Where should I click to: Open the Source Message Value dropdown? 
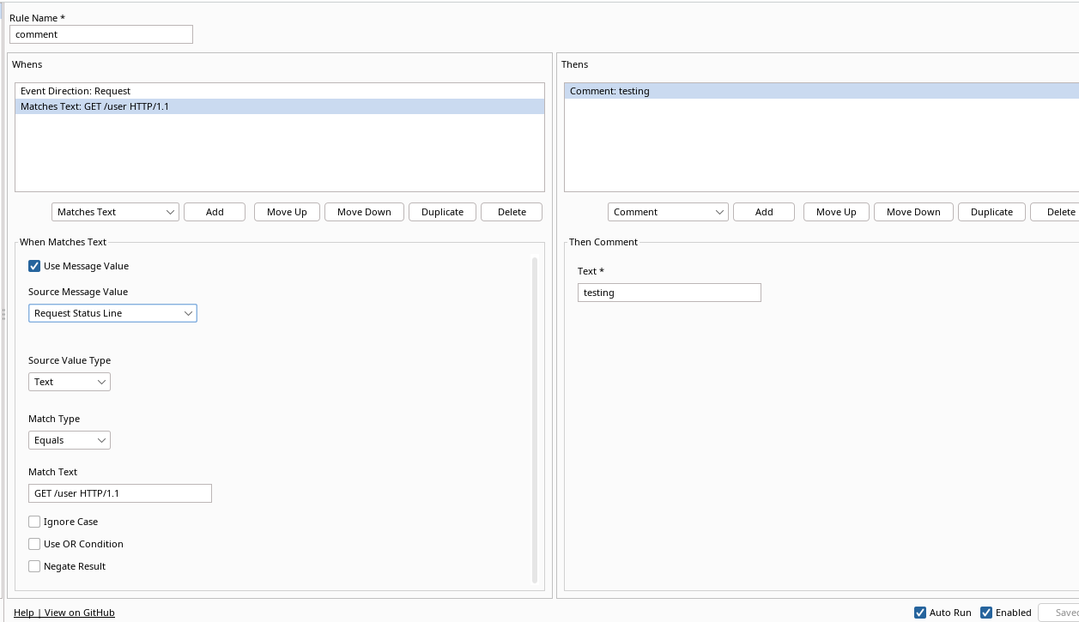(x=112, y=313)
